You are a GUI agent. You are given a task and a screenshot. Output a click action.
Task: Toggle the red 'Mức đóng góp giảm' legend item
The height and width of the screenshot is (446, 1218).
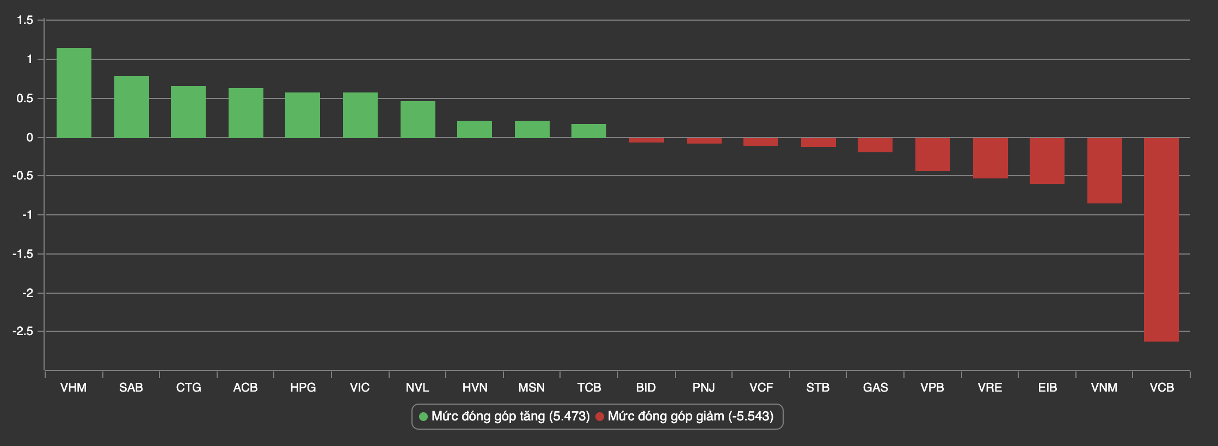684,417
